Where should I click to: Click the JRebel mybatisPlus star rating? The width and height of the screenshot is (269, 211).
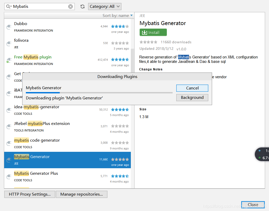pos(120,126)
